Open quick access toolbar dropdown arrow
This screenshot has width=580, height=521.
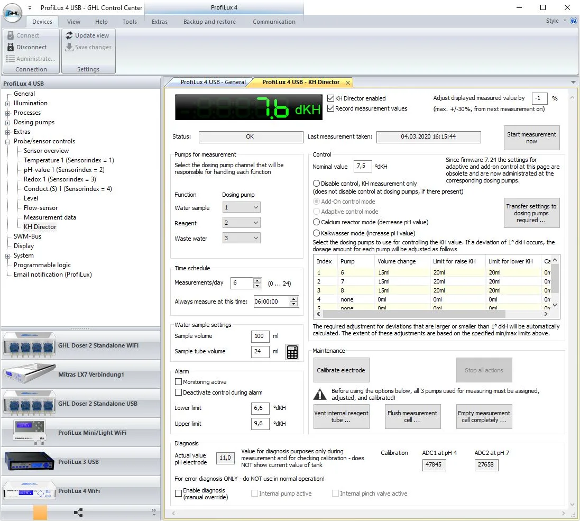point(30,8)
